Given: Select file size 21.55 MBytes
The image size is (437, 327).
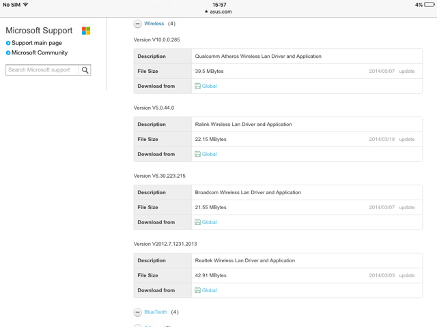Looking at the screenshot, I should (x=211, y=207).
